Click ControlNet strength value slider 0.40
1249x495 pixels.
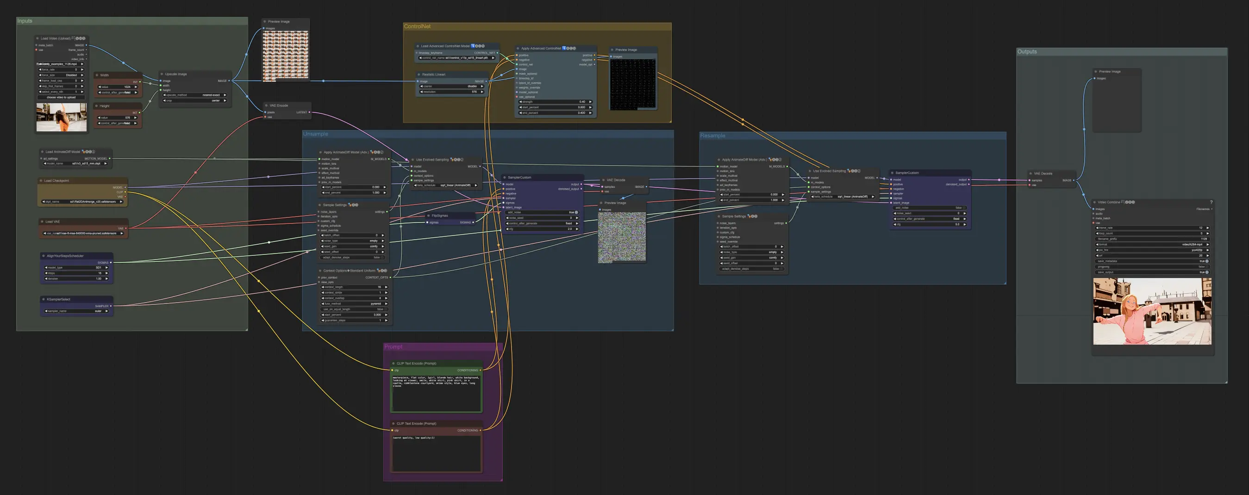coord(555,102)
